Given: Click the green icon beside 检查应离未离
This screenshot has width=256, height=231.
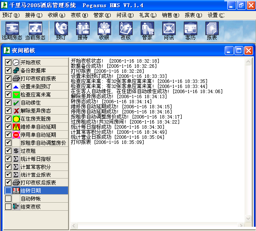Looking at the screenshot, I should click(16, 94).
